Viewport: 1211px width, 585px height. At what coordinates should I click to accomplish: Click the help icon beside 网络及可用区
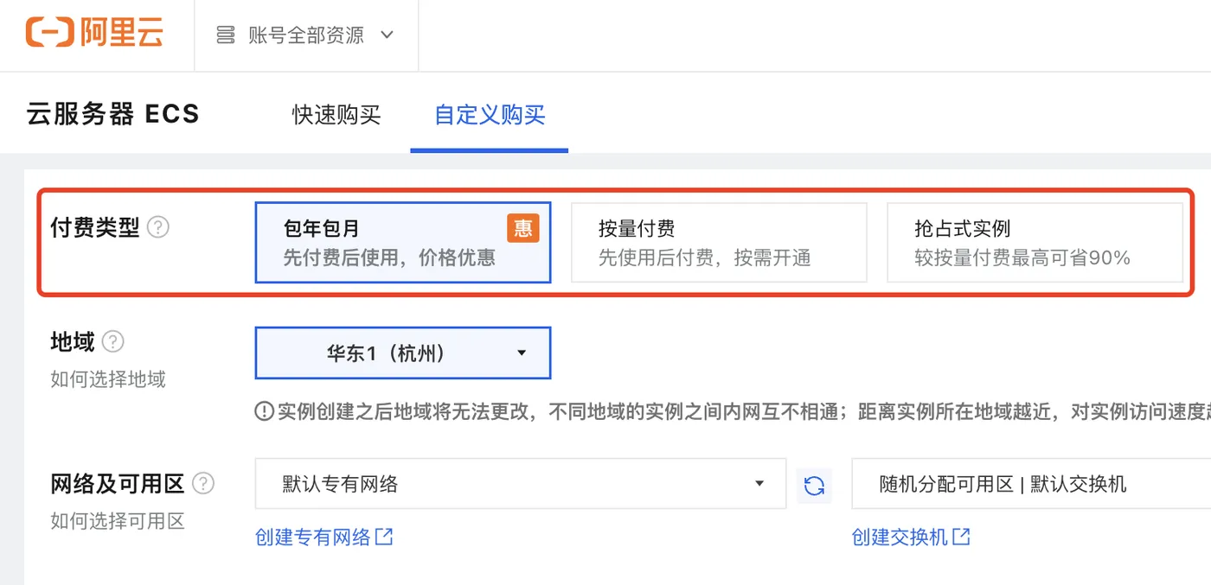pos(203,483)
